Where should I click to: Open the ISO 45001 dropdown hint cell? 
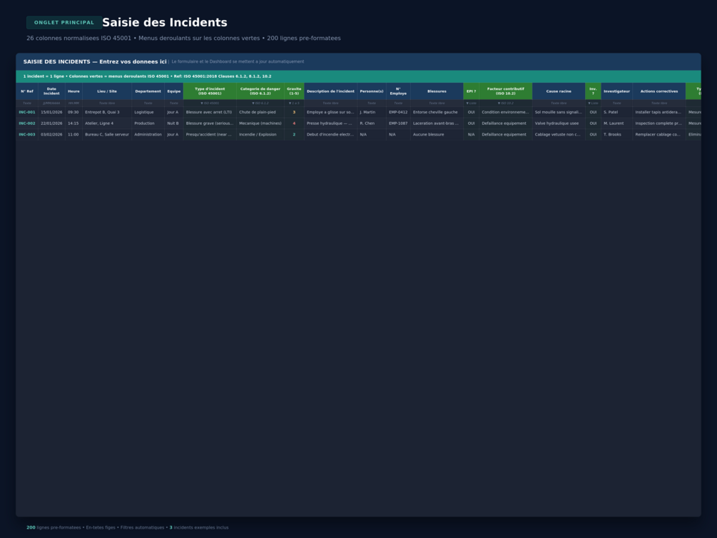coord(210,103)
